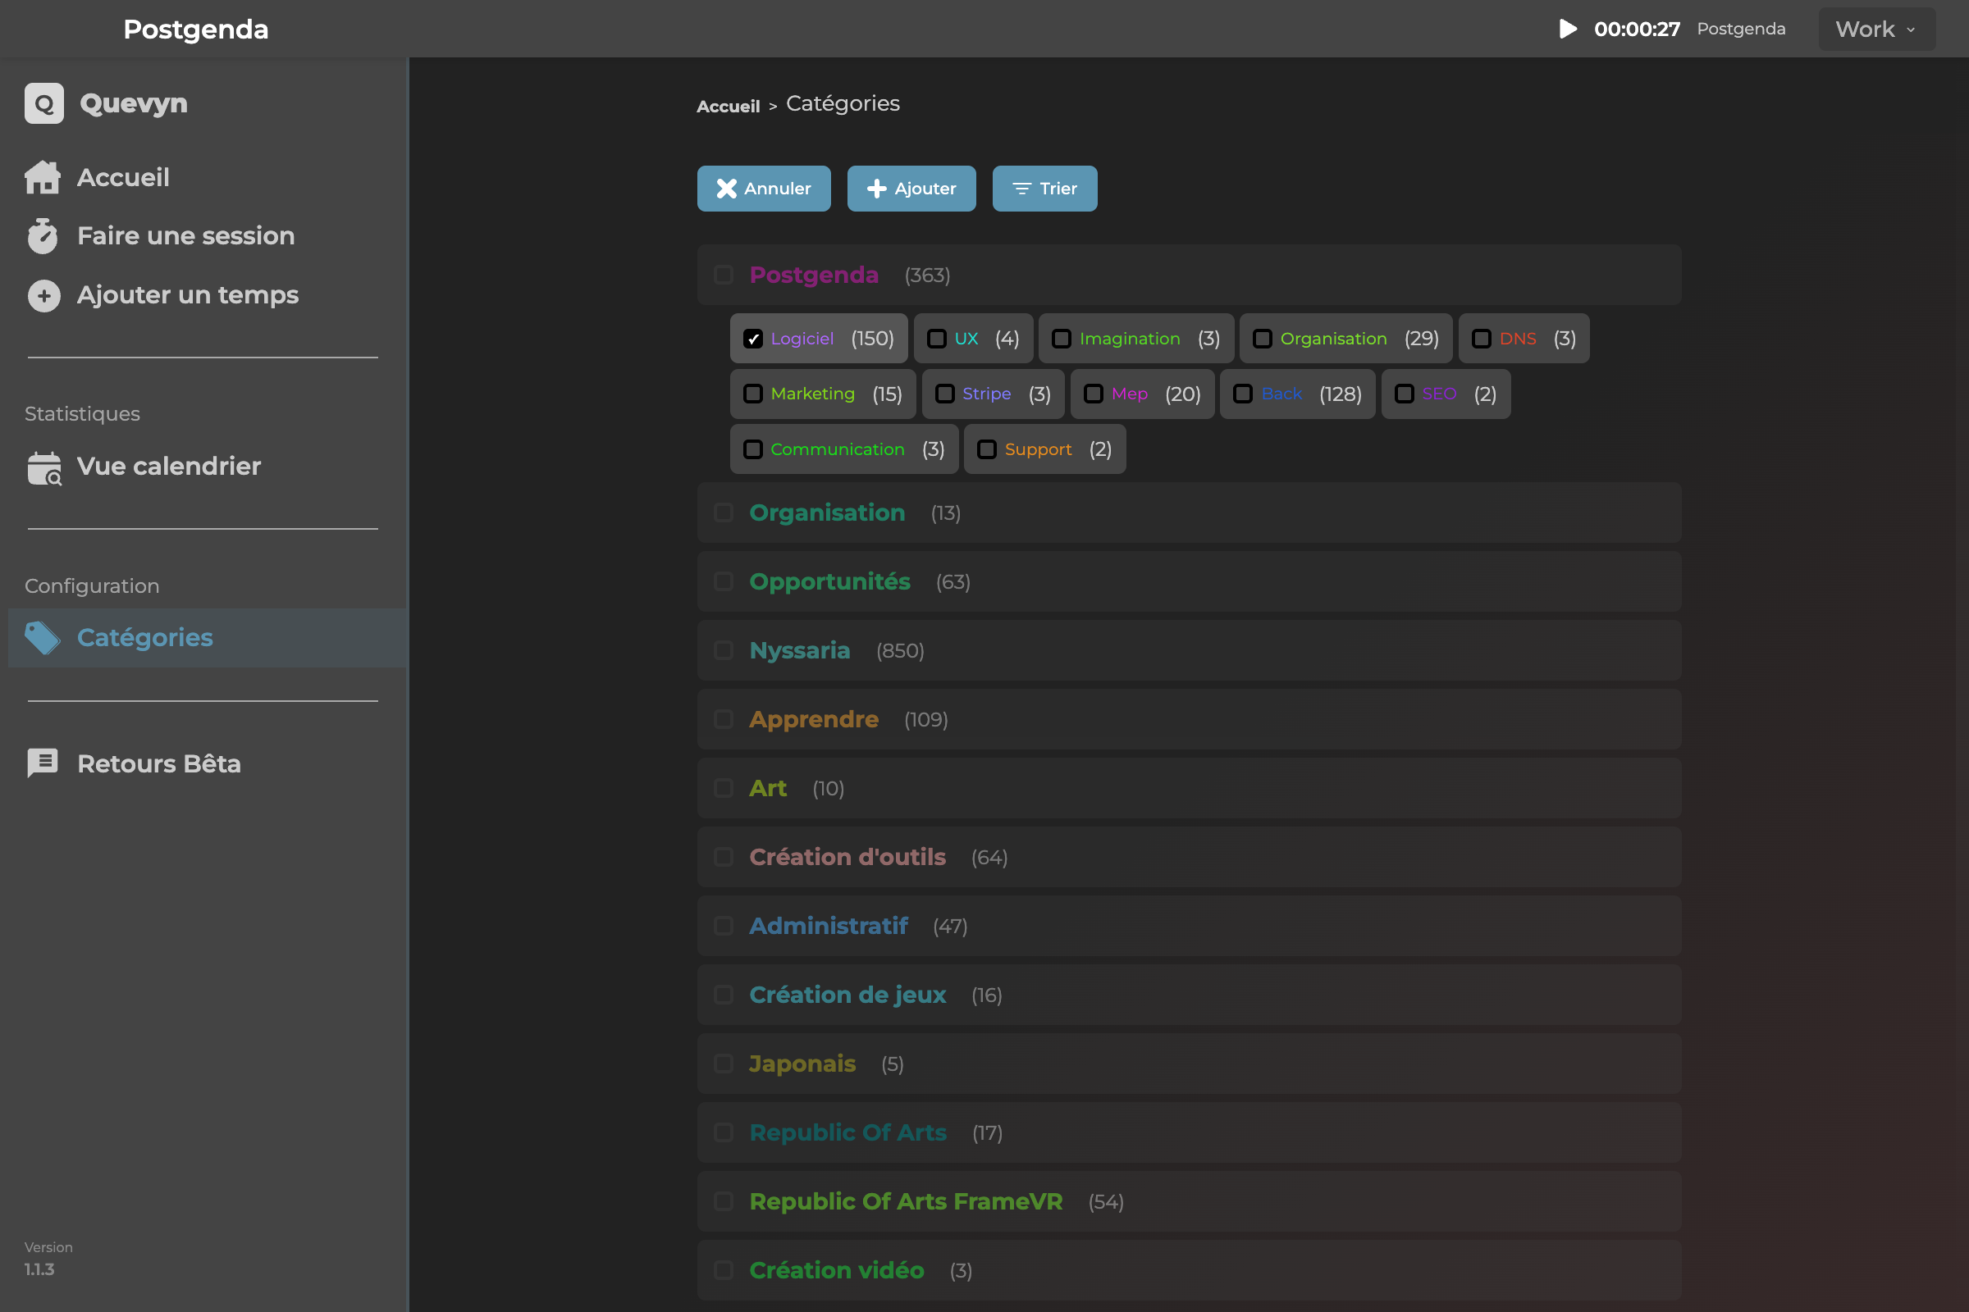Tick the Nyssaria category checkbox

click(x=724, y=650)
